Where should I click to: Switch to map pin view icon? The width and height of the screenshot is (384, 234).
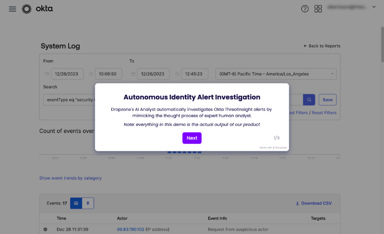coord(88,203)
